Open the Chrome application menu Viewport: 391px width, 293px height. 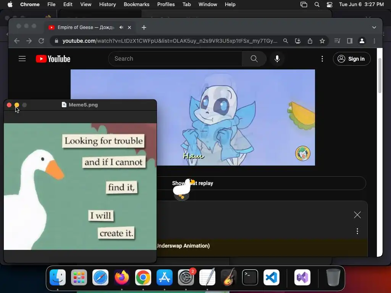tap(30, 5)
